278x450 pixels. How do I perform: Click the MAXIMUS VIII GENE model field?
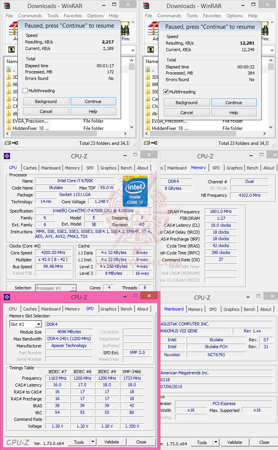[x=195, y=331]
